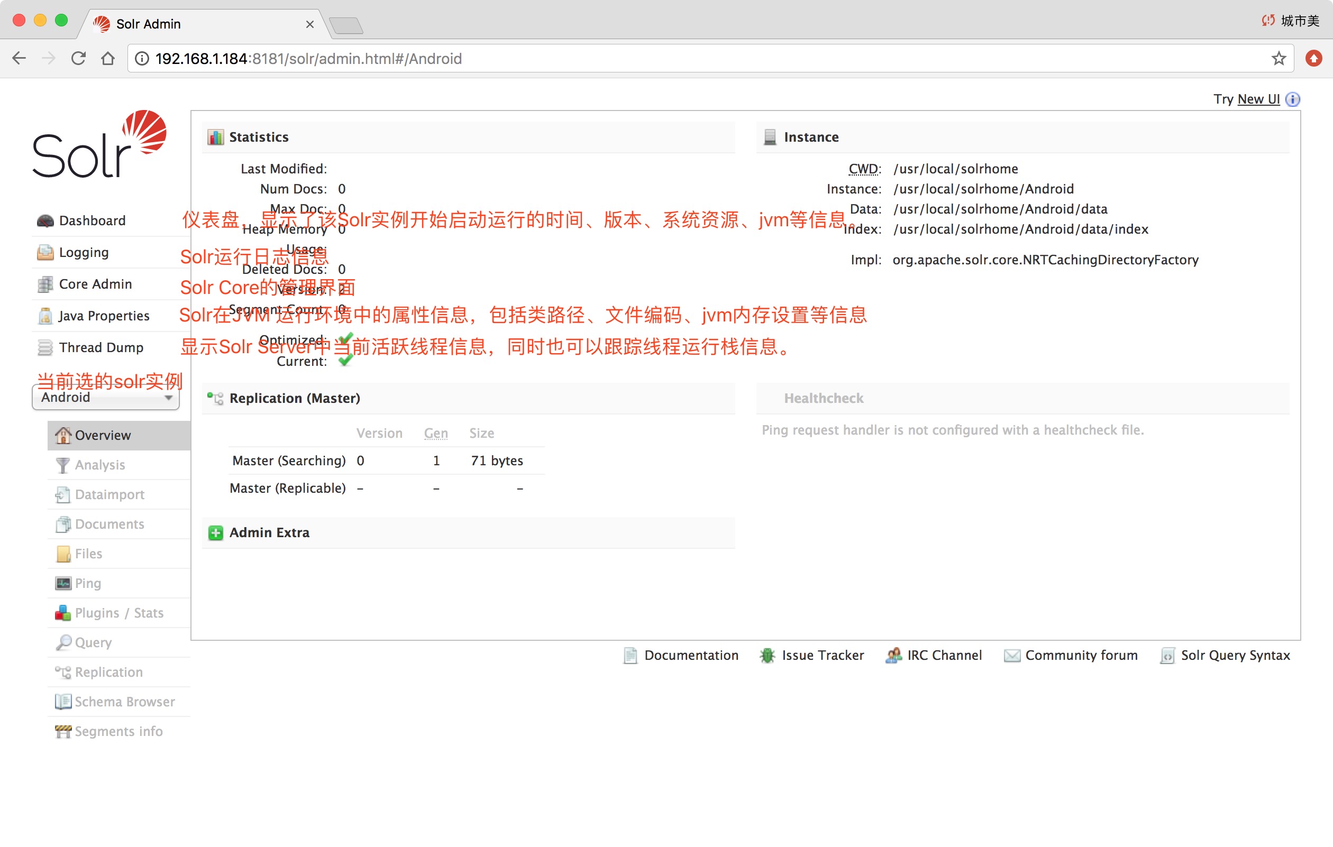Click the red extension icon in toolbar

coord(1313,58)
